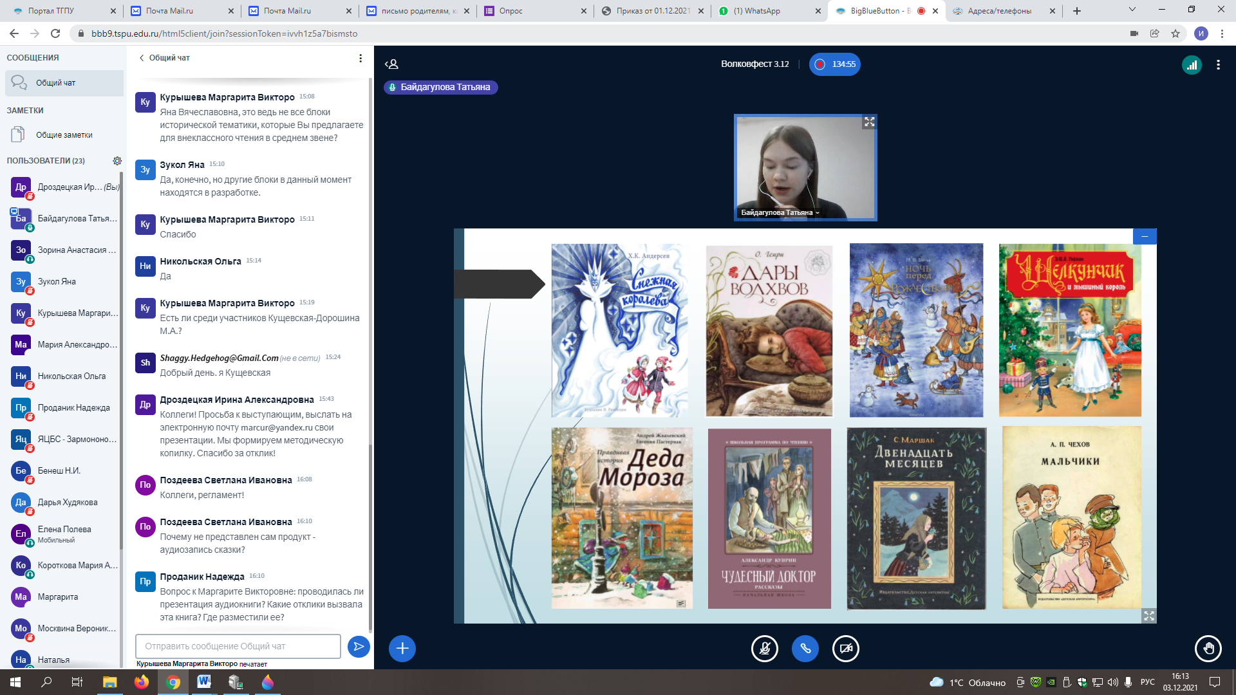The image size is (1236, 695).
Task: Click the Байдагулова Татьяна talking indicator
Action: point(440,88)
